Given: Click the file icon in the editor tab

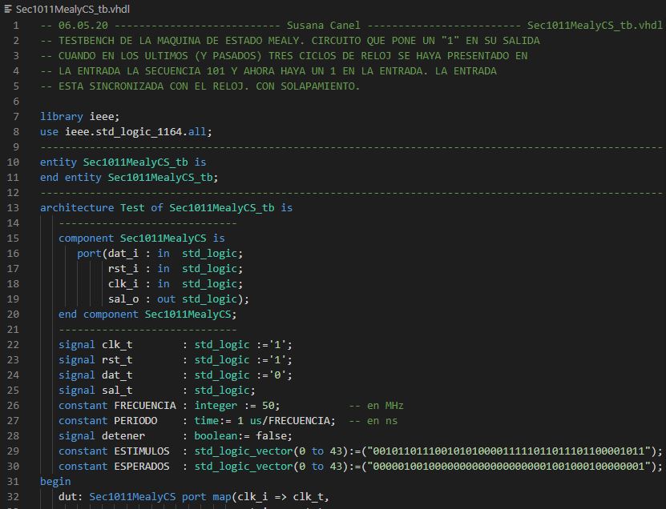Looking at the screenshot, I should click(x=8, y=9).
